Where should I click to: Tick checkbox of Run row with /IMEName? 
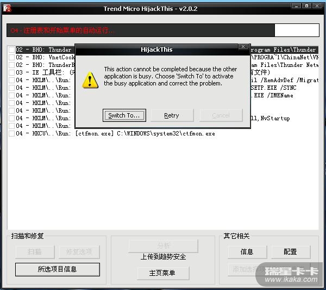11,95
